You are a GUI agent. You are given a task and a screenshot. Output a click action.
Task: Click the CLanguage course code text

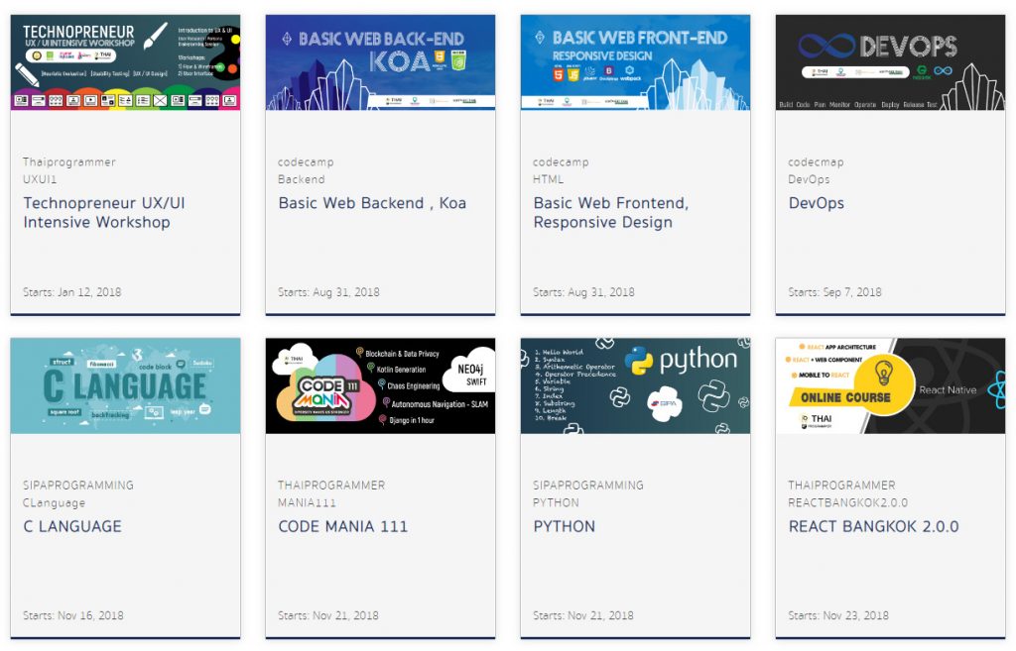54,502
